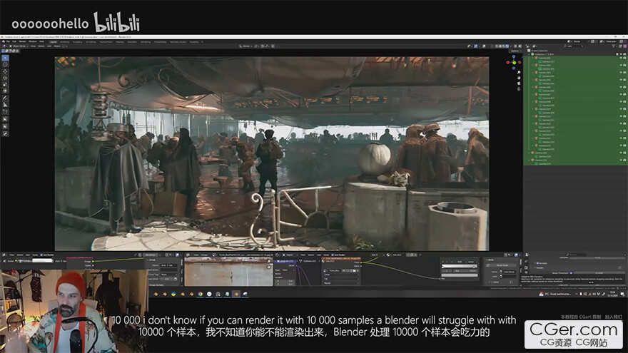
Task: Switch to the Geometry Nodes workspace tab
Action: click(x=178, y=41)
